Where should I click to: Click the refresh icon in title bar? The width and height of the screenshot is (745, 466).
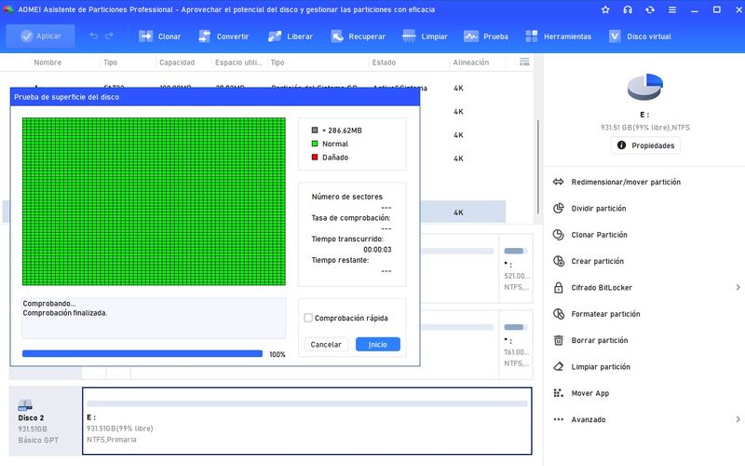click(x=649, y=9)
